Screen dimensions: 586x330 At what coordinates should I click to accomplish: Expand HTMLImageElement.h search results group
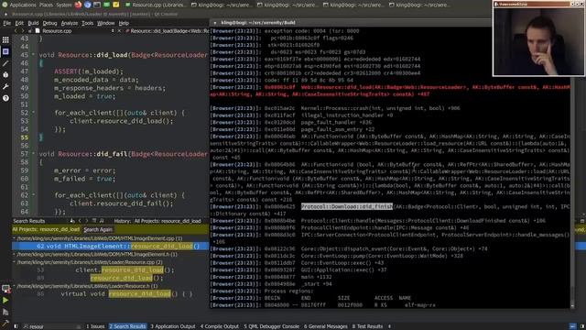tap(15, 255)
